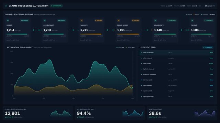Click the 118ms latency on fraud.scored row
This screenshot has height=123, width=220.
(211, 64)
